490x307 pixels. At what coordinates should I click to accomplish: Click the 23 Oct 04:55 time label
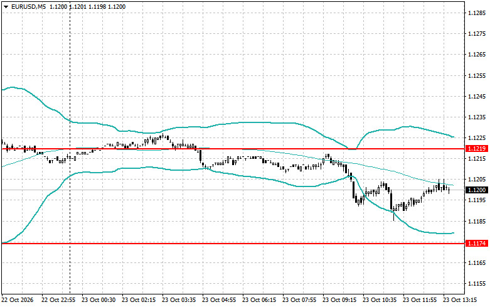(x=219, y=300)
